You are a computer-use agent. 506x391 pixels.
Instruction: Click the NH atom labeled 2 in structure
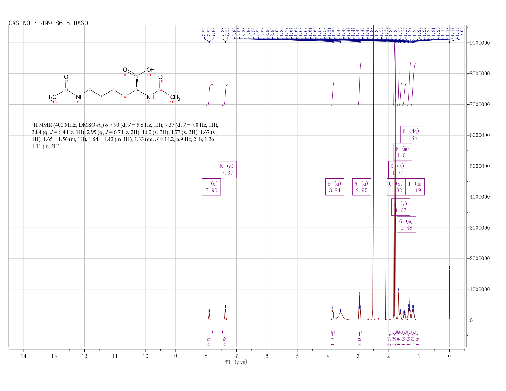point(150,97)
